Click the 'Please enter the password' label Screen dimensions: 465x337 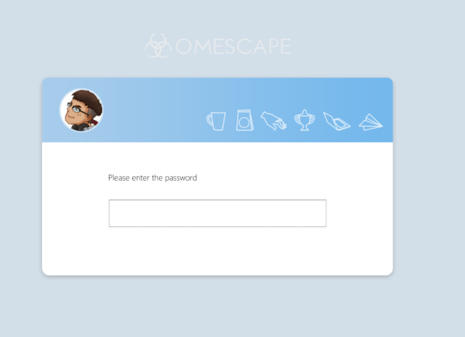153,178
